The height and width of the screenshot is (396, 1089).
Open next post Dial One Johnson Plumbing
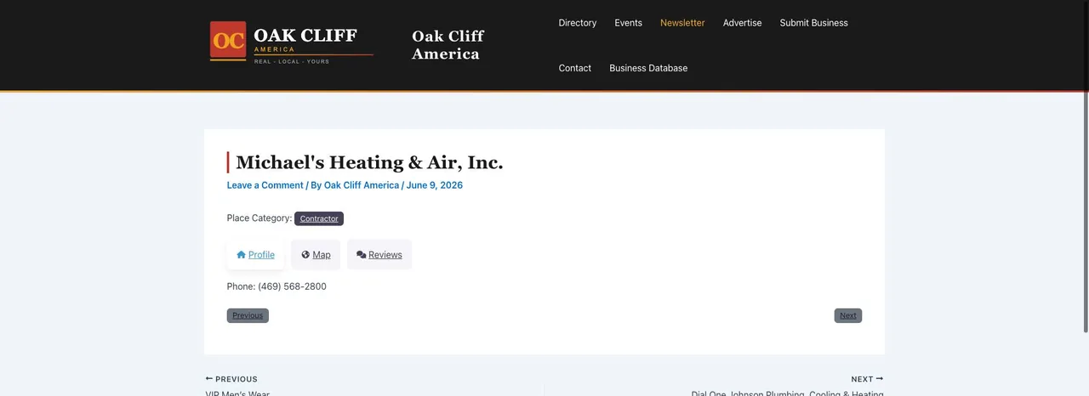pyautogui.click(x=788, y=393)
